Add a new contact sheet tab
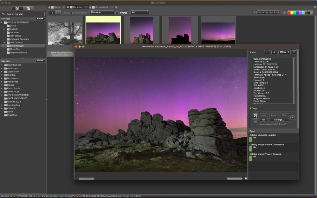Viewport: 317px width, 198px height. pyautogui.click(x=116, y=7)
